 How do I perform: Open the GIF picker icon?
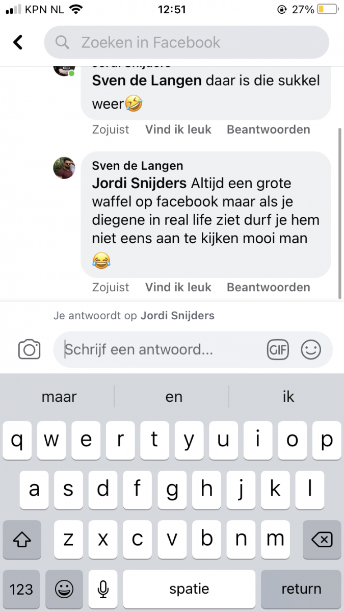(278, 350)
